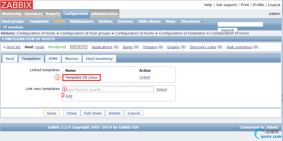The width and height of the screenshot is (283, 141).
Task: Click the SNMP availability icon
Action: pyautogui.click(x=77, y=47)
